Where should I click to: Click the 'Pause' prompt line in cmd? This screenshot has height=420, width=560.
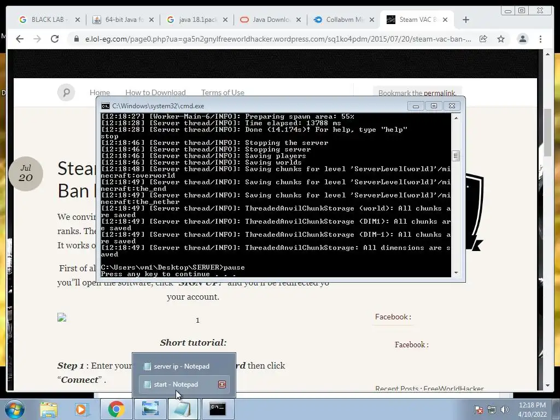point(173,267)
